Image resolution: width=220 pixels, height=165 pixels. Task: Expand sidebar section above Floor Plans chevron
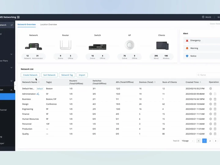[x=11, y=54]
